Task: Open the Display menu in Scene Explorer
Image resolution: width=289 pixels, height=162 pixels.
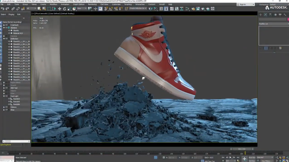Action: [x=11, y=14]
